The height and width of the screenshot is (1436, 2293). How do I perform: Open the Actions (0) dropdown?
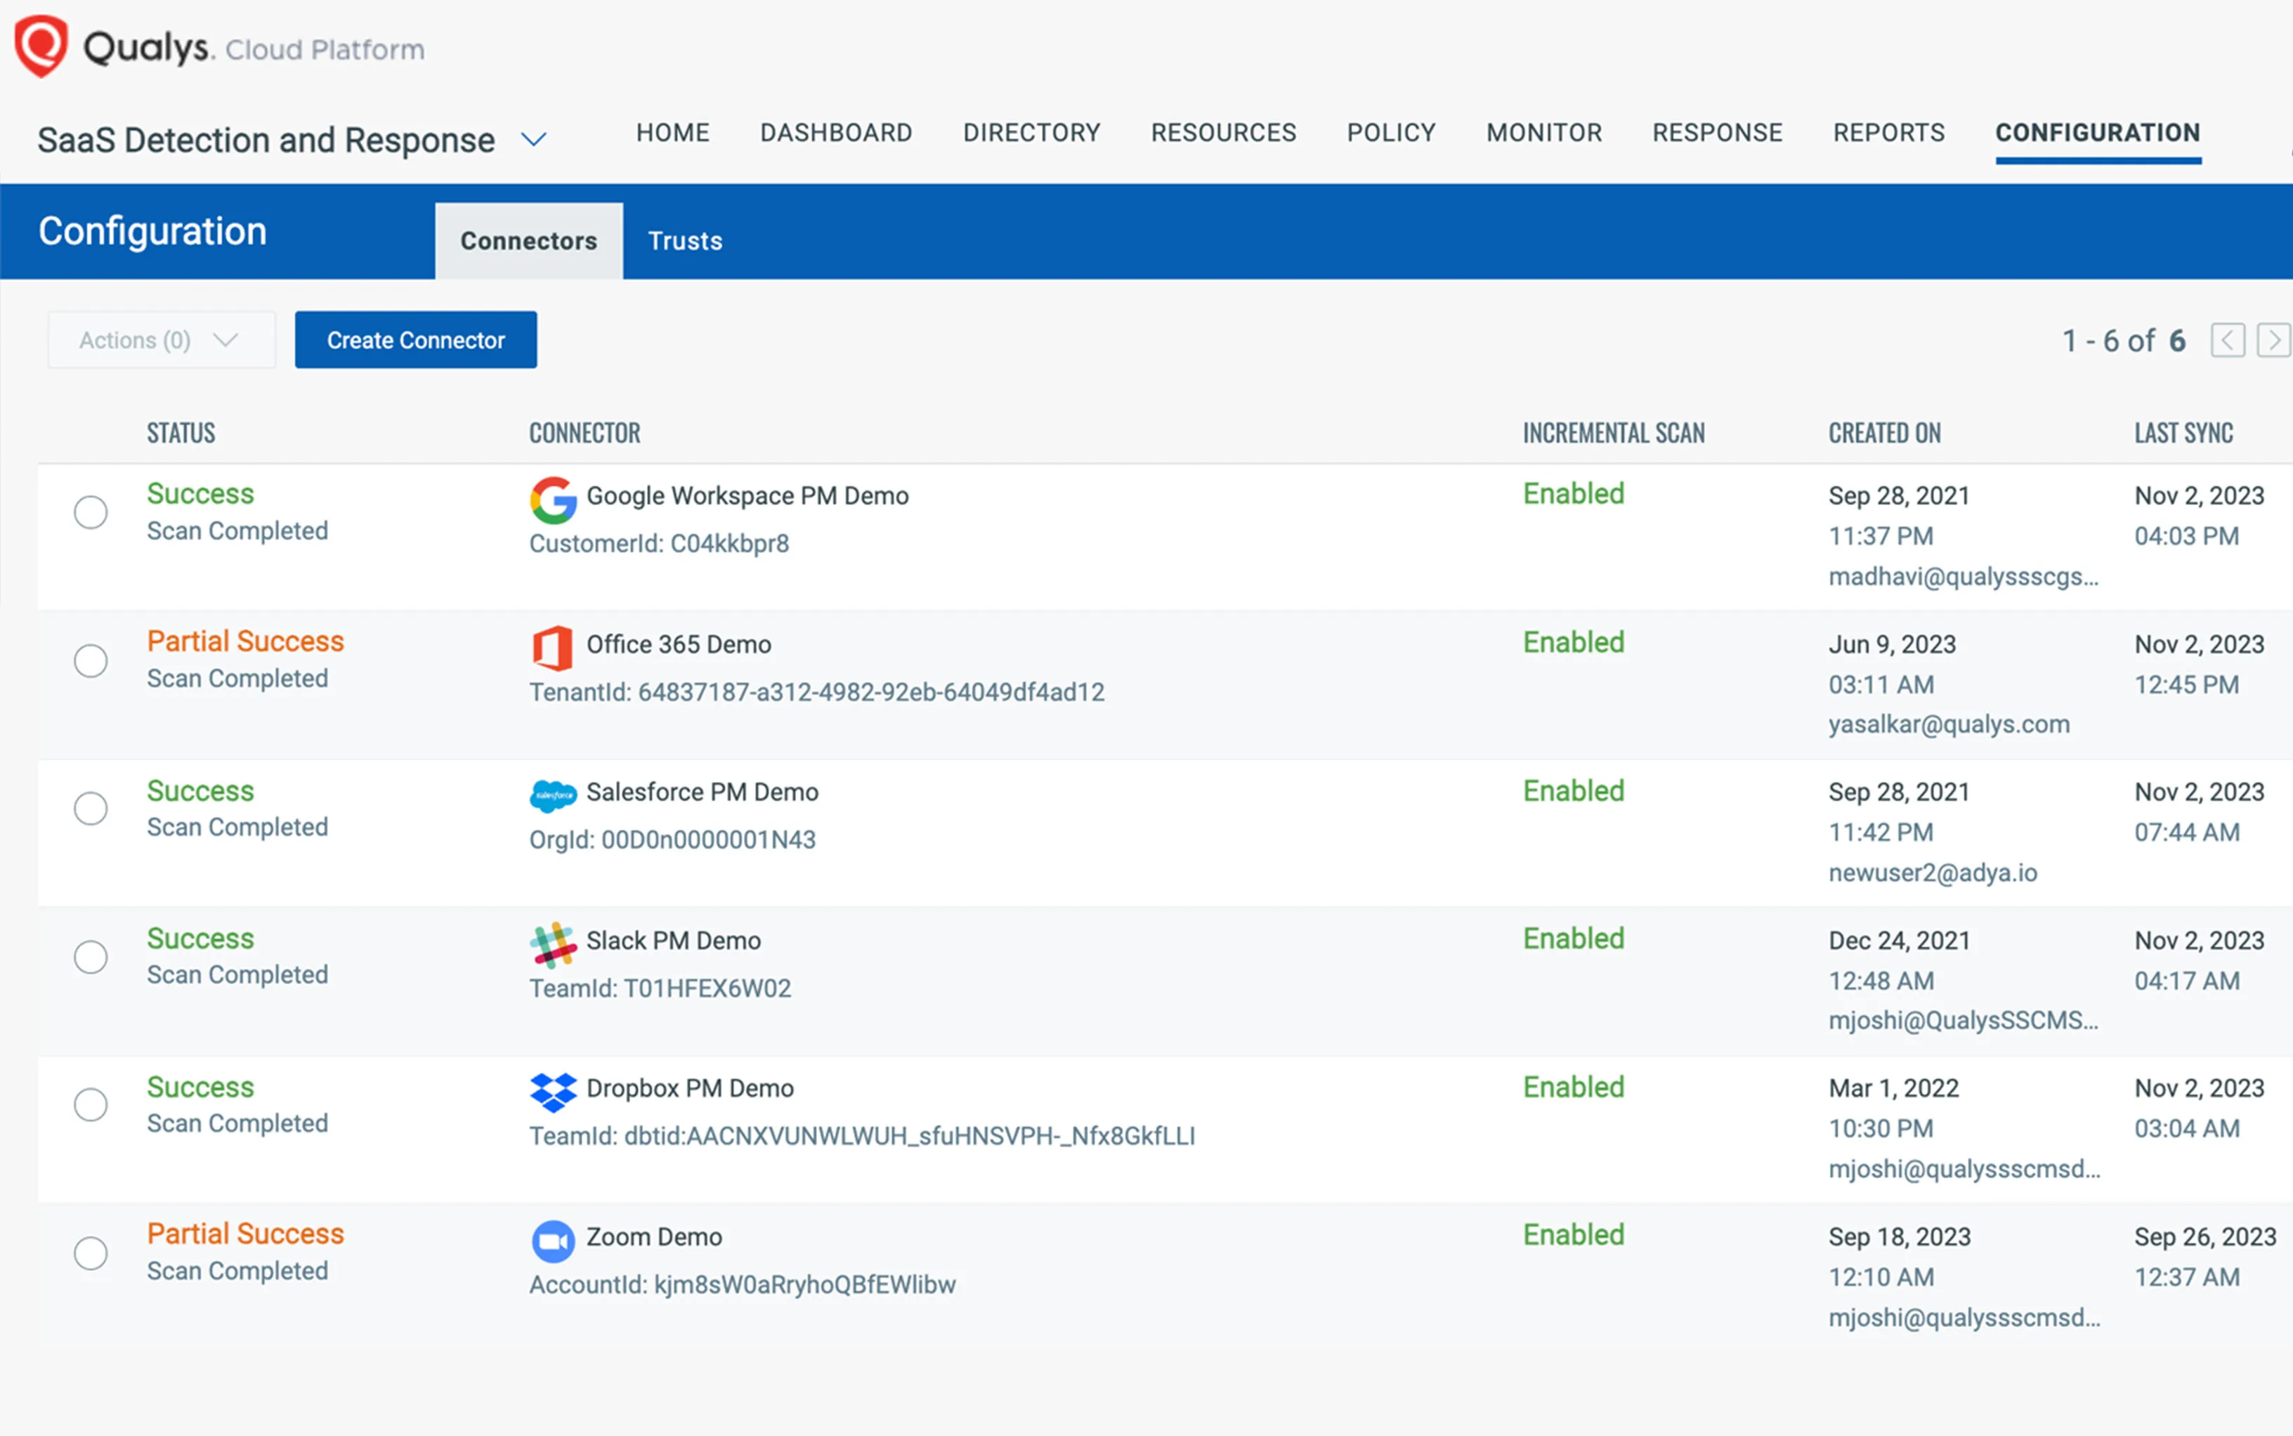(160, 340)
